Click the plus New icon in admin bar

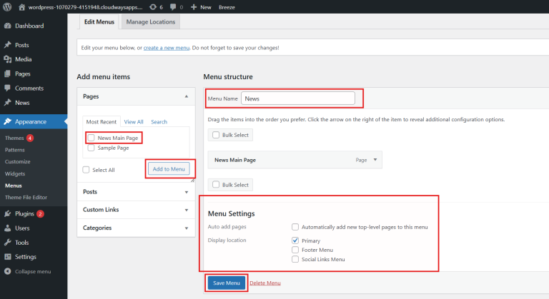[x=194, y=7]
